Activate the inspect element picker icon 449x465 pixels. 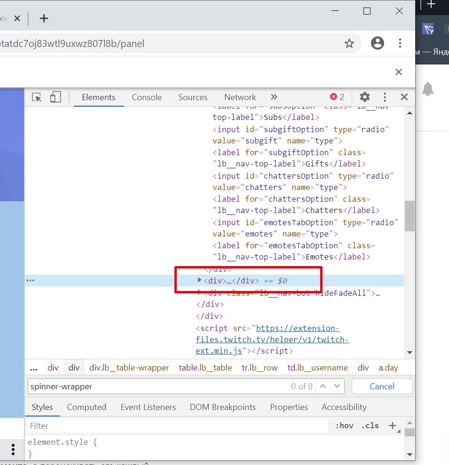tap(37, 97)
